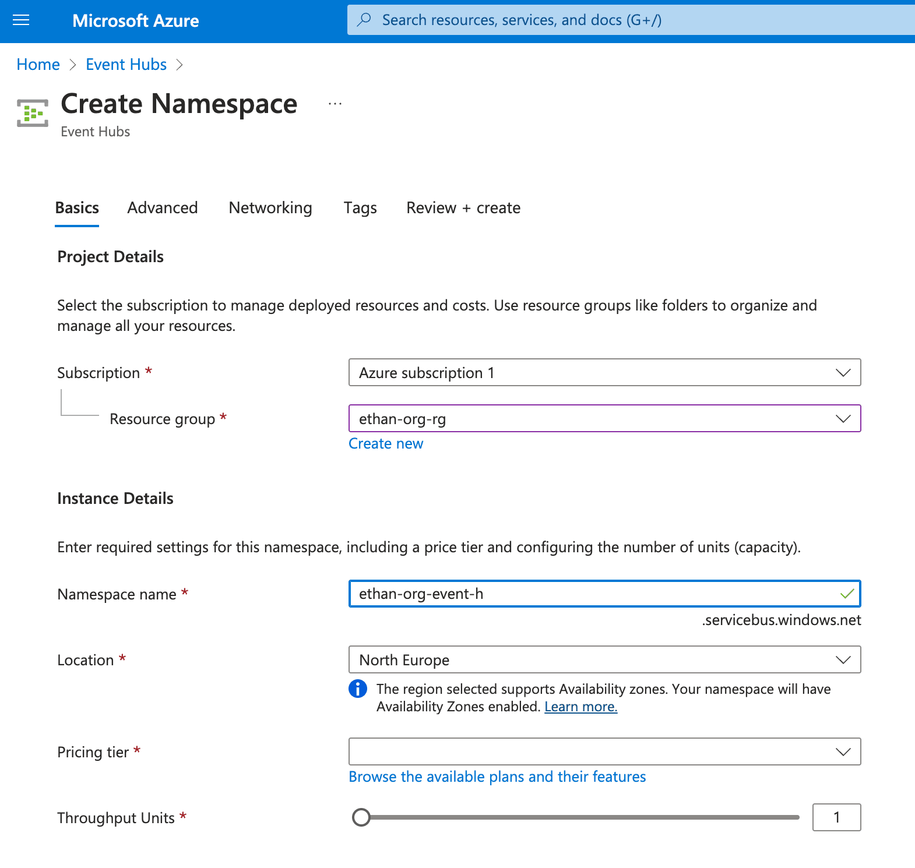The image size is (915, 868).
Task: Click the Microsoft Azure logo text
Action: click(136, 21)
